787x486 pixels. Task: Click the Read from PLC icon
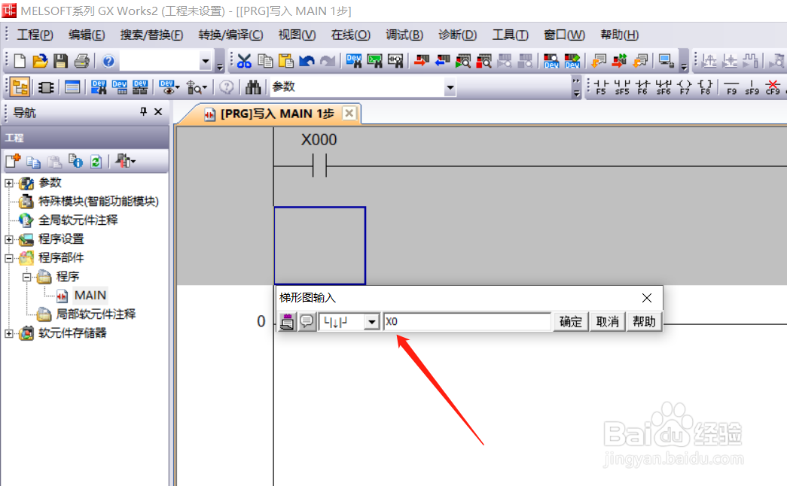(x=442, y=61)
